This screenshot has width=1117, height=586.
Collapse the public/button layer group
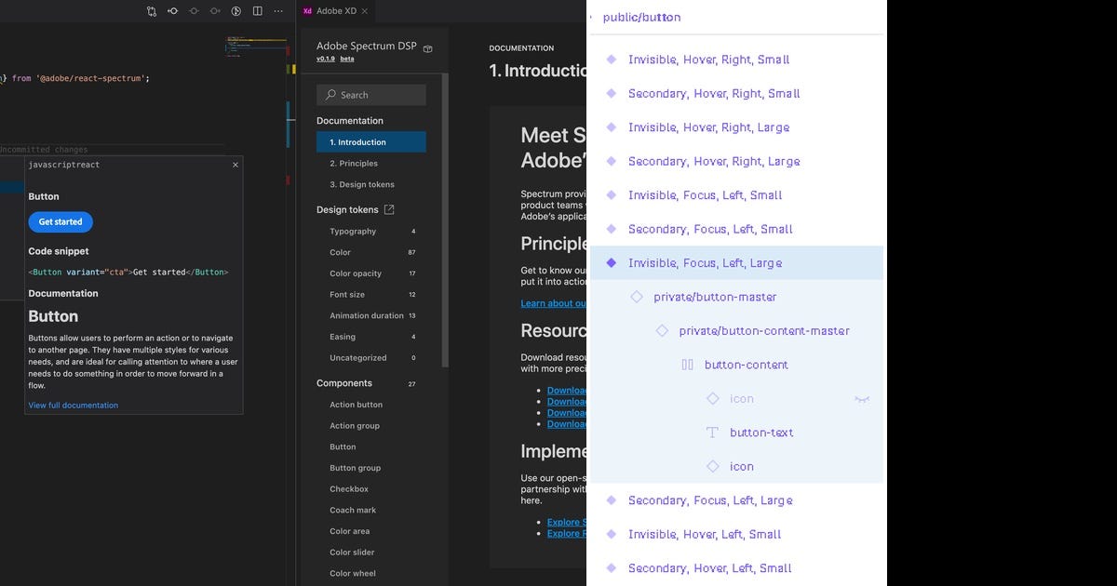(592, 17)
